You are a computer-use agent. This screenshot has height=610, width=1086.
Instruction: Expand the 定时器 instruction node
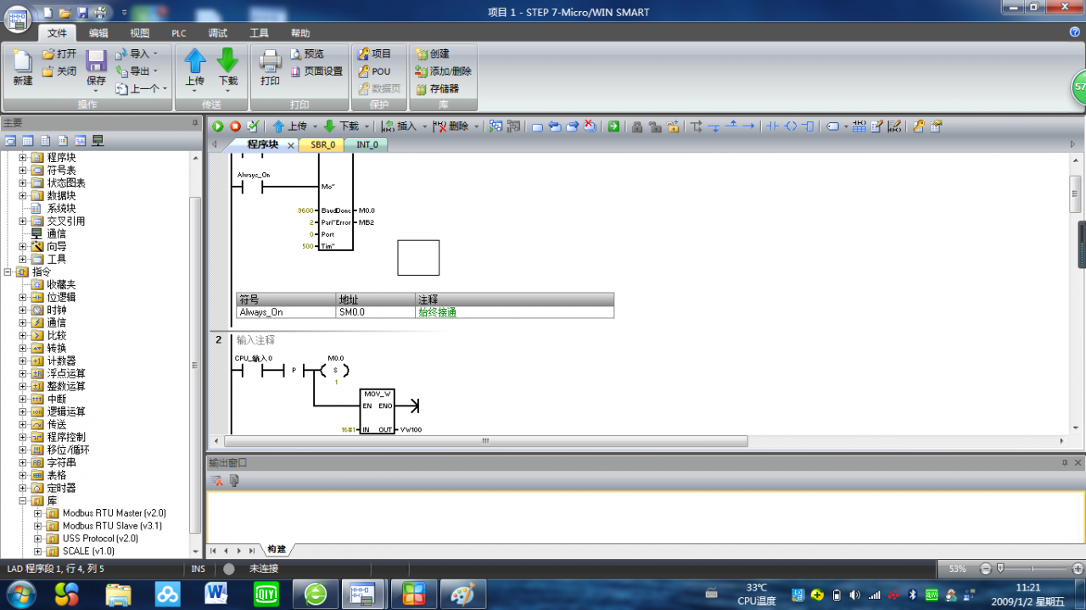click(x=23, y=488)
